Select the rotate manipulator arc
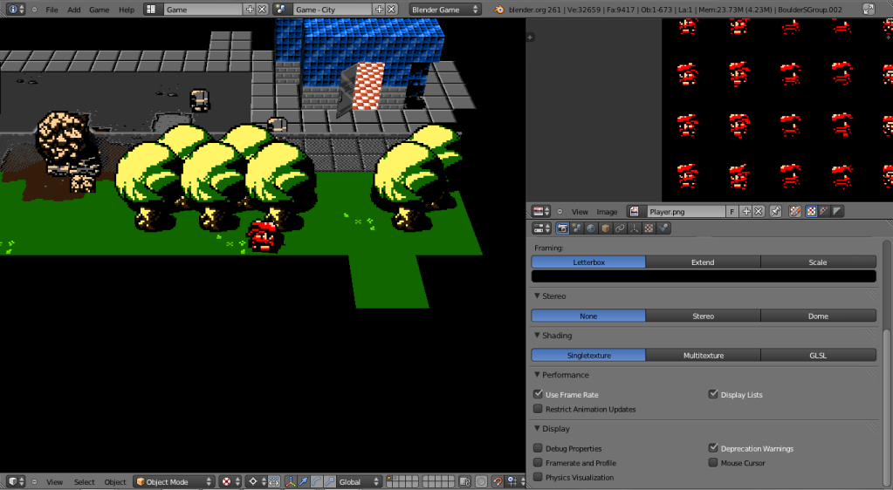893x490 pixels. point(317,481)
